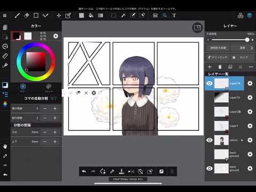Add a new layer with plus icon
Viewport: 256px width, 192px height.
click(x=210, y=67)
